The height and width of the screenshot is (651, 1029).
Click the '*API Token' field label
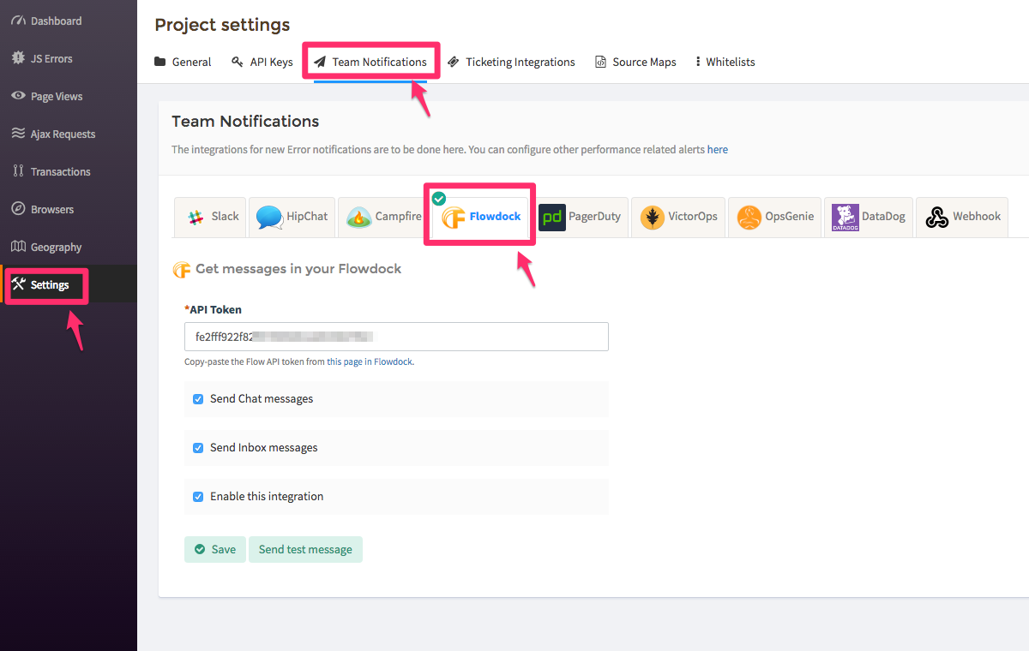click(214, 309)
